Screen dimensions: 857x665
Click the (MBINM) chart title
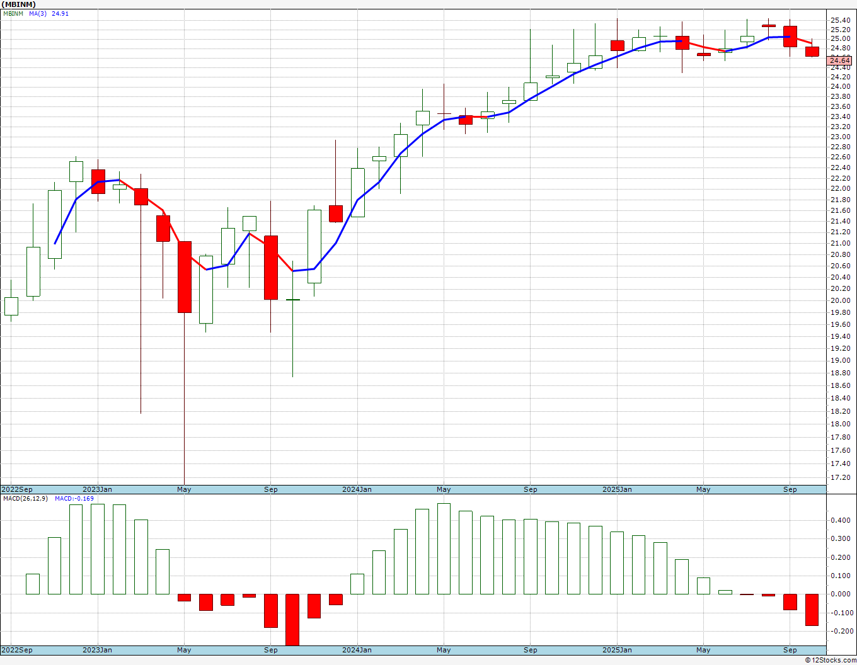(18, 4)
